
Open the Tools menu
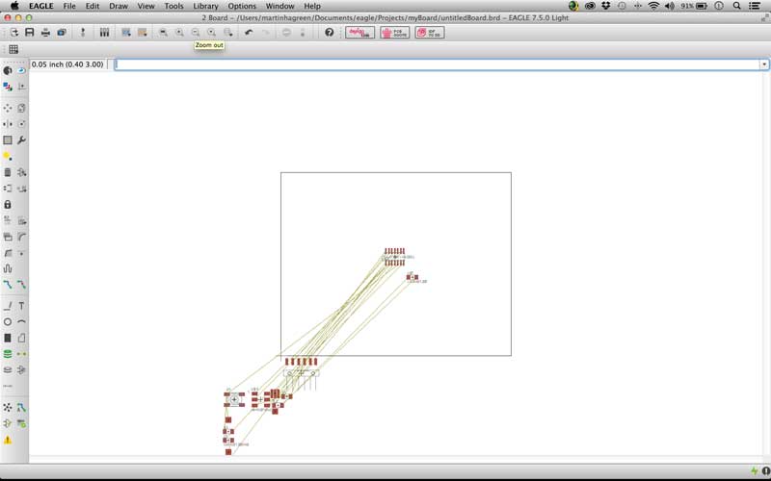174,6
